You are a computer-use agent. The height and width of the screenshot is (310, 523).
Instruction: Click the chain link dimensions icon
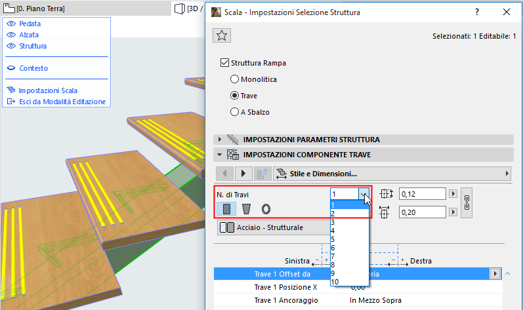click(467, 203)
